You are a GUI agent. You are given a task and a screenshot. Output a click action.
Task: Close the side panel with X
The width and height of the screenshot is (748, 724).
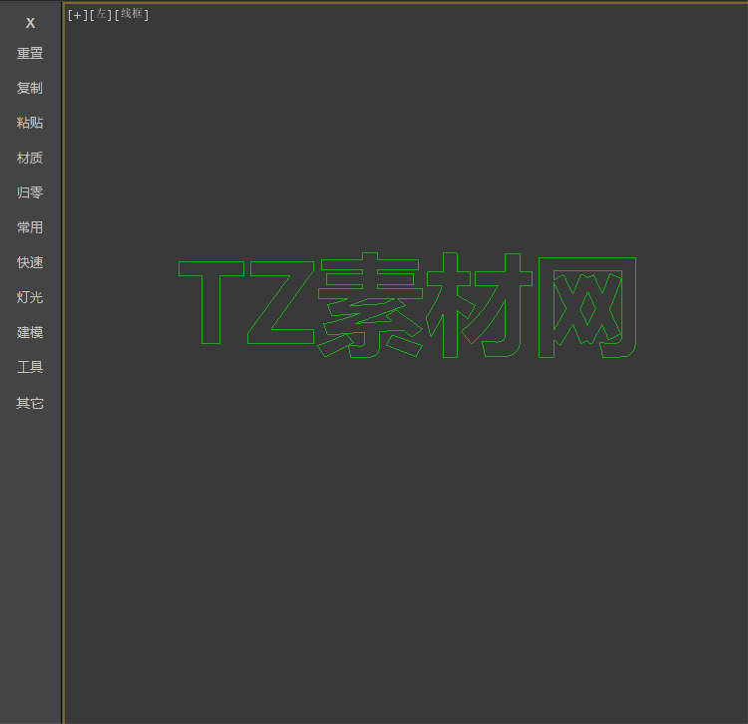click(x=30, y=23)
